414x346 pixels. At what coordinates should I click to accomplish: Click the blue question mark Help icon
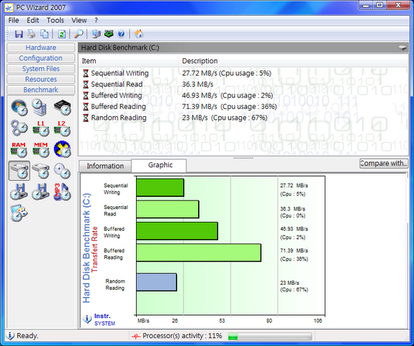122,34
